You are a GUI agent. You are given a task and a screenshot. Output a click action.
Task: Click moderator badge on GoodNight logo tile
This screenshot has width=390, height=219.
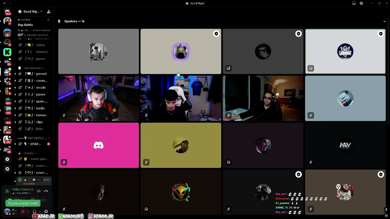(381, 34)
